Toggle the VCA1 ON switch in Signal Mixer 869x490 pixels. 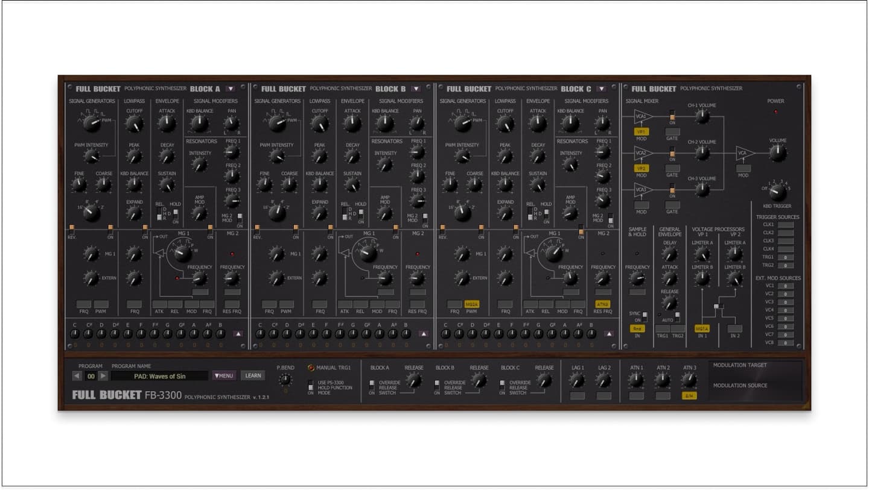672,115
